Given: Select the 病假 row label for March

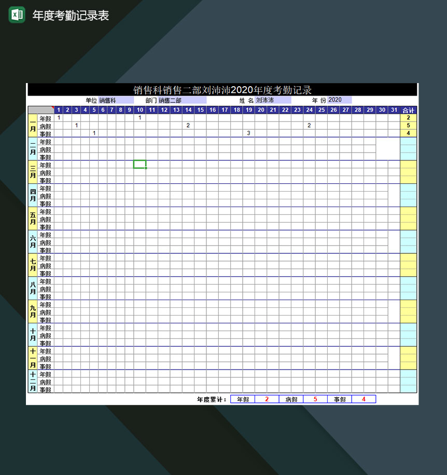Looking at the screenshot, I should pos(45,172).
